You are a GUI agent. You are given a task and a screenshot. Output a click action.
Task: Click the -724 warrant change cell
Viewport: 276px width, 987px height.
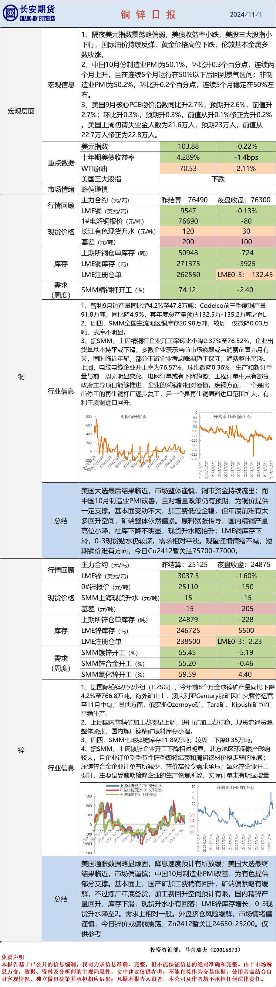click(246, 253)
